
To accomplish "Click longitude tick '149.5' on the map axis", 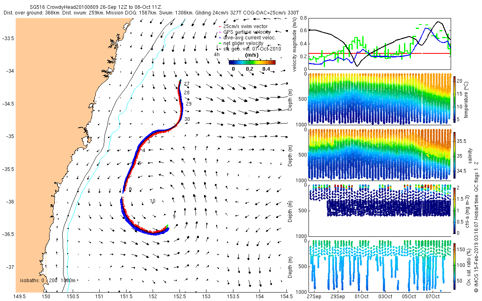I will (x=20, y=297).
